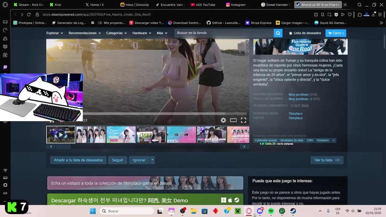Screen dimensions: 386x217
Task: Open video settings gear icon
Action: (x=223, y=120)
